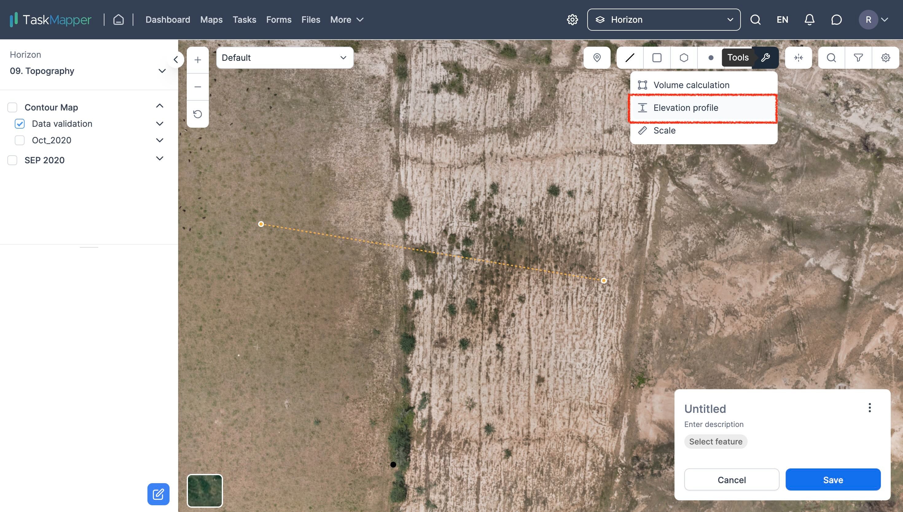Expand the Oct_2020 layer options

pyautogui.click(x=160, y=140)
